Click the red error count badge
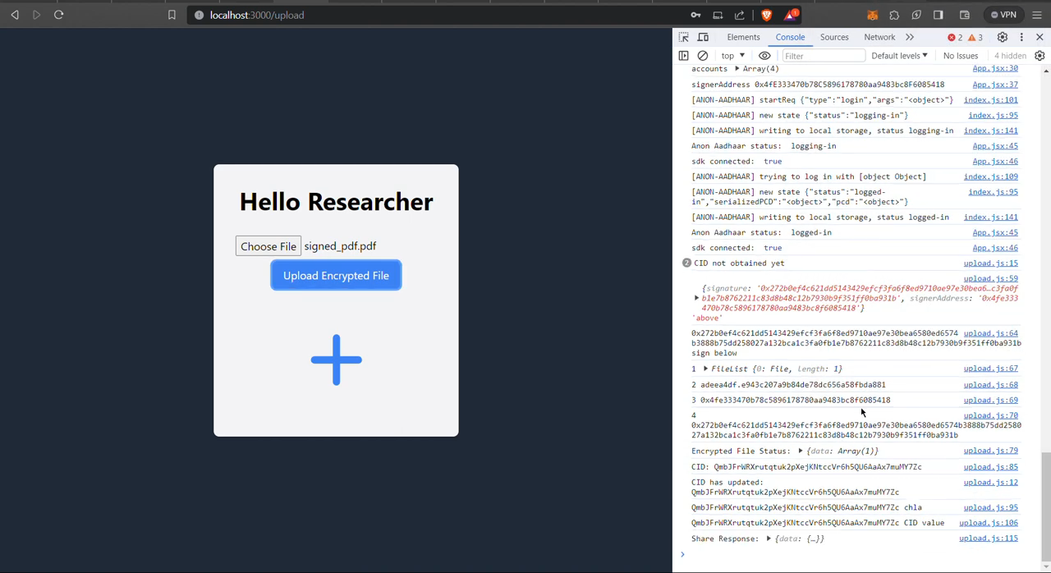 click(x=955, y=37)
